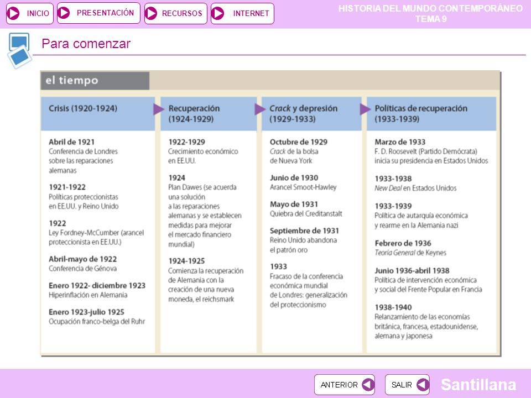Click 'Hiperinflación en Alemania' text

tap(88, 295)
